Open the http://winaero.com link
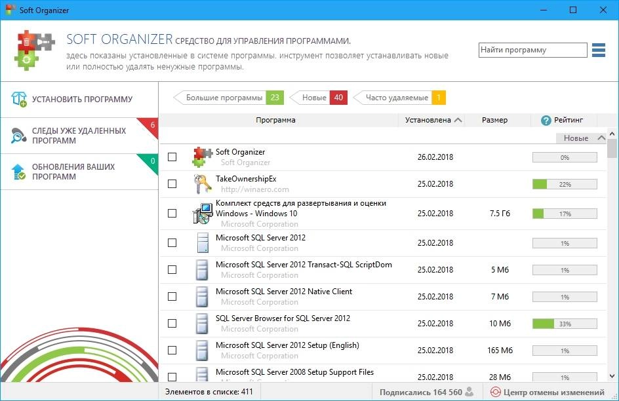Image resolution: width=619 pixels, height=401 pixels. pyautogui.click(x=255, y=189)
